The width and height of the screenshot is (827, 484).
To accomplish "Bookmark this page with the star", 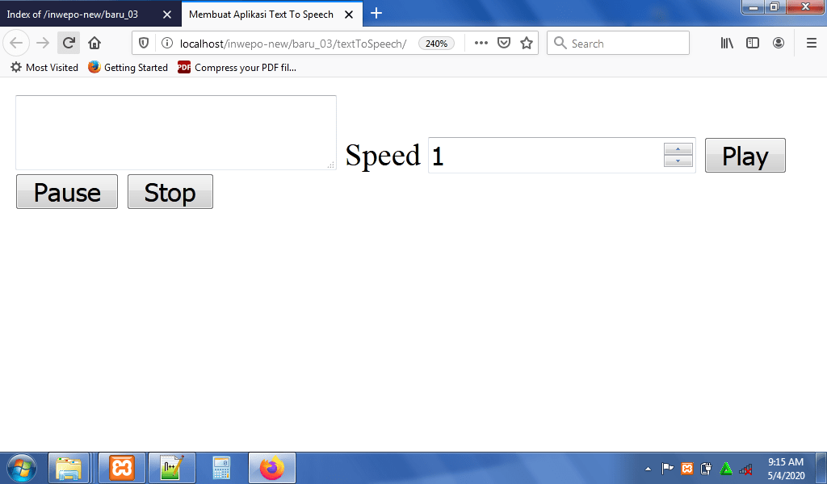I will [x=527, y=44].
